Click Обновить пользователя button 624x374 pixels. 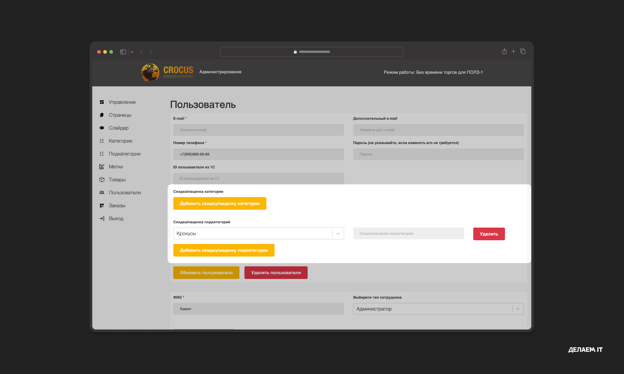(206, 273)
